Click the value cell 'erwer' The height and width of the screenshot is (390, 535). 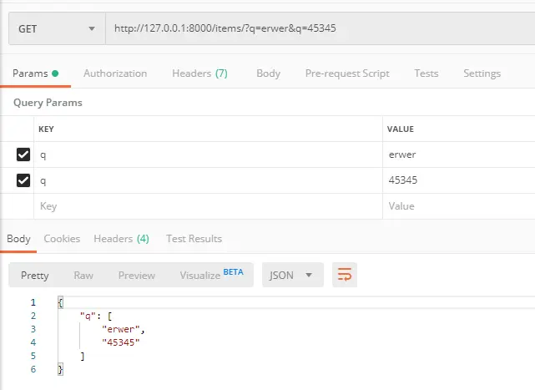459,154
